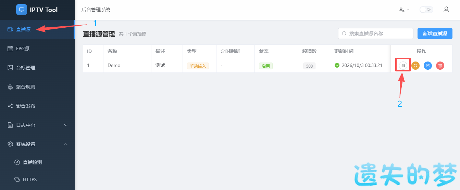The image size is (460, 190).
Task: Open the 聚合规则 menu item
Action: pyautogui.click(x=37, y=87)
